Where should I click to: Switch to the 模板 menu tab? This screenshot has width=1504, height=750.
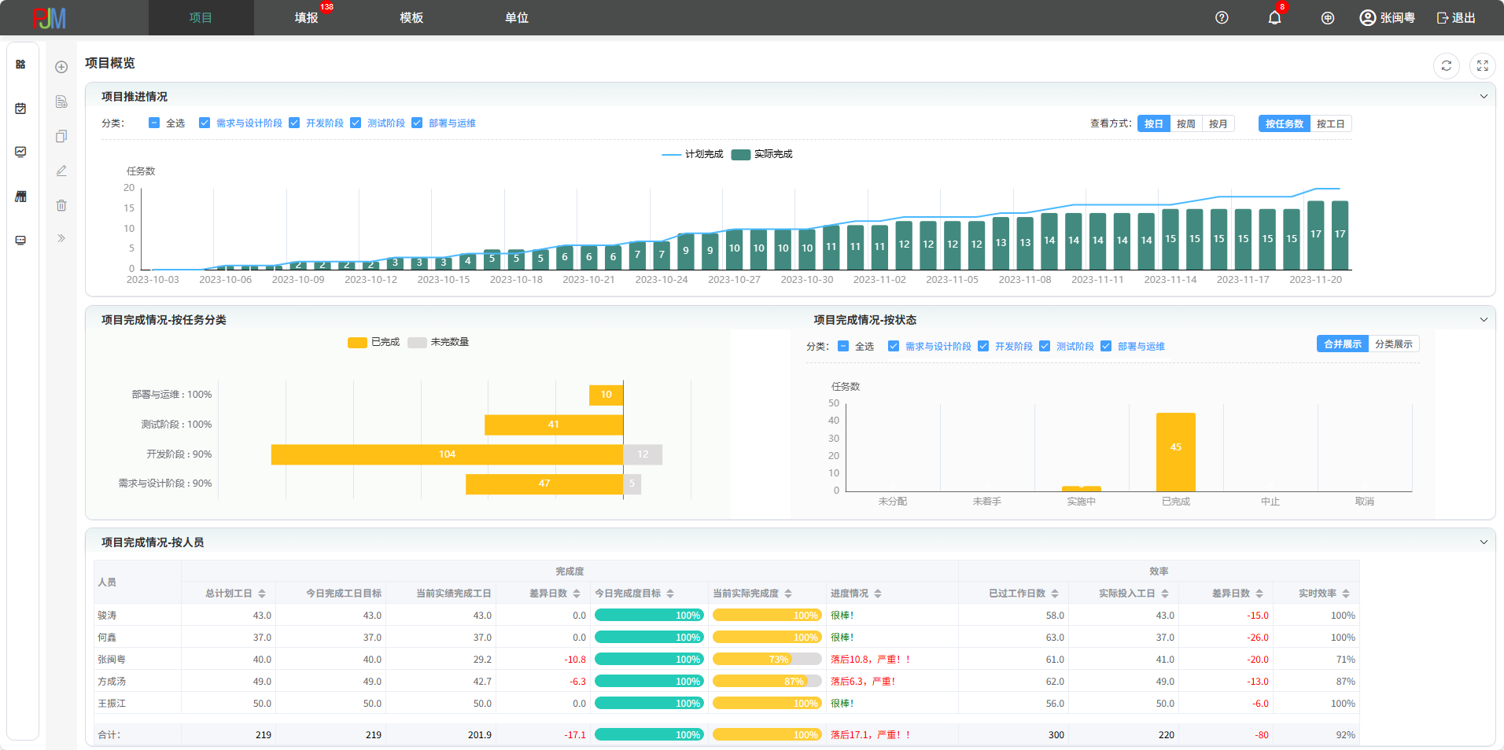point(411,18)
